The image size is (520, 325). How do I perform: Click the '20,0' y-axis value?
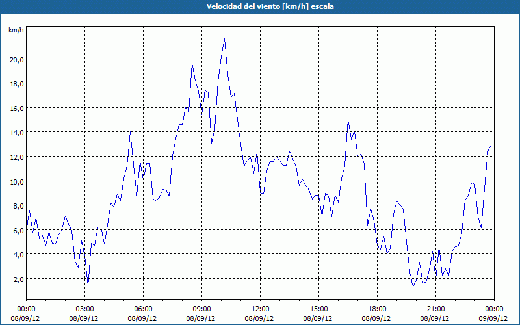click(x=18, y=60)
